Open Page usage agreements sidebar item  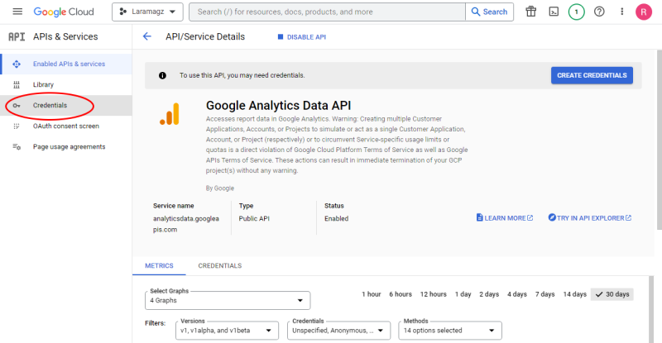pyautogui.click(x=66, y=147)
